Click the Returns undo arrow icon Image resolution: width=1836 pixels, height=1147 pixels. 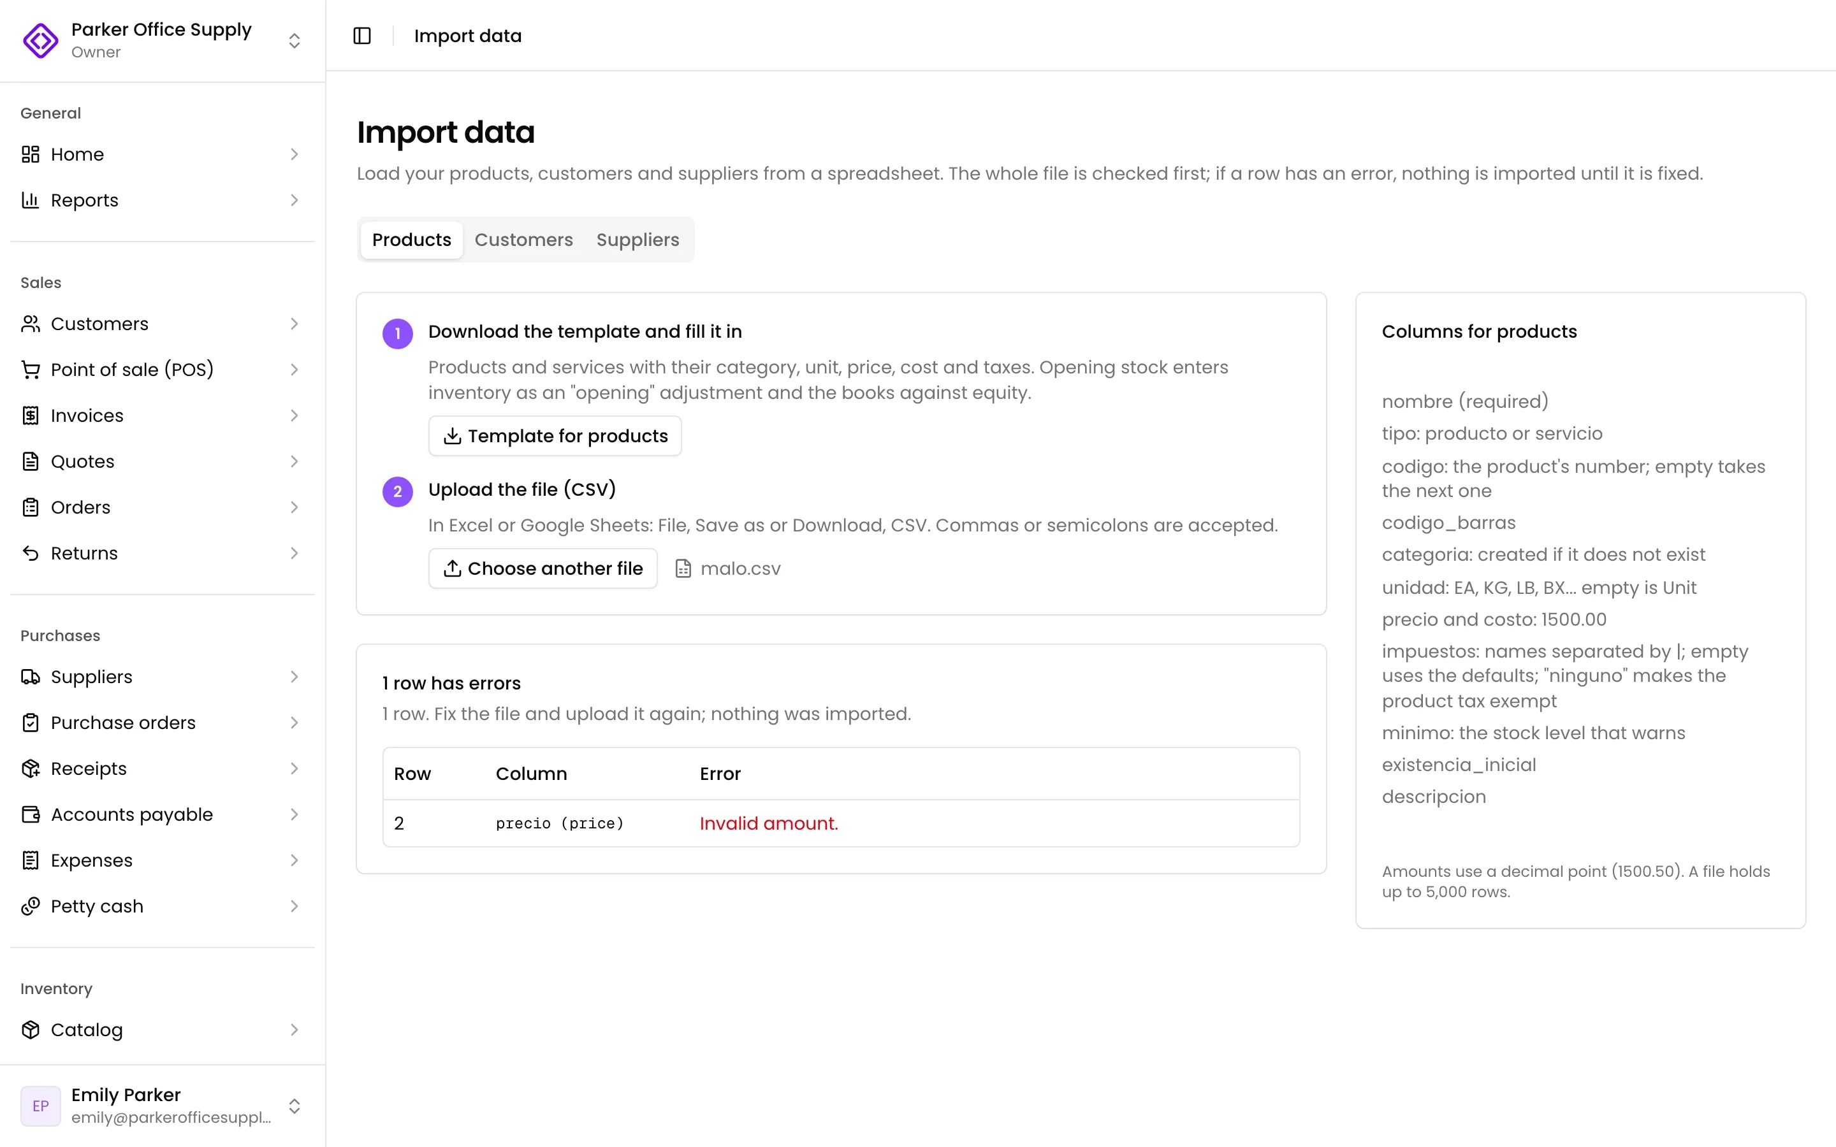pyautogui.click(x=31, y=553)
